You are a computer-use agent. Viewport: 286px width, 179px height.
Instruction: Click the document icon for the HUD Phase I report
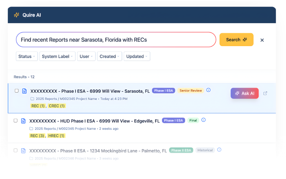click(x=23, y=121)
